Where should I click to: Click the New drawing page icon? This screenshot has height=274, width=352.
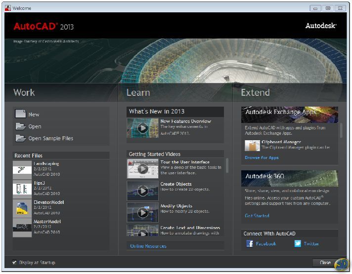[20, 114]
